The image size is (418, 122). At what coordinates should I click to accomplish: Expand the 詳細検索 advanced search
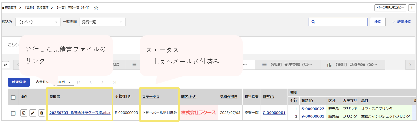click(x=402, y=22)
